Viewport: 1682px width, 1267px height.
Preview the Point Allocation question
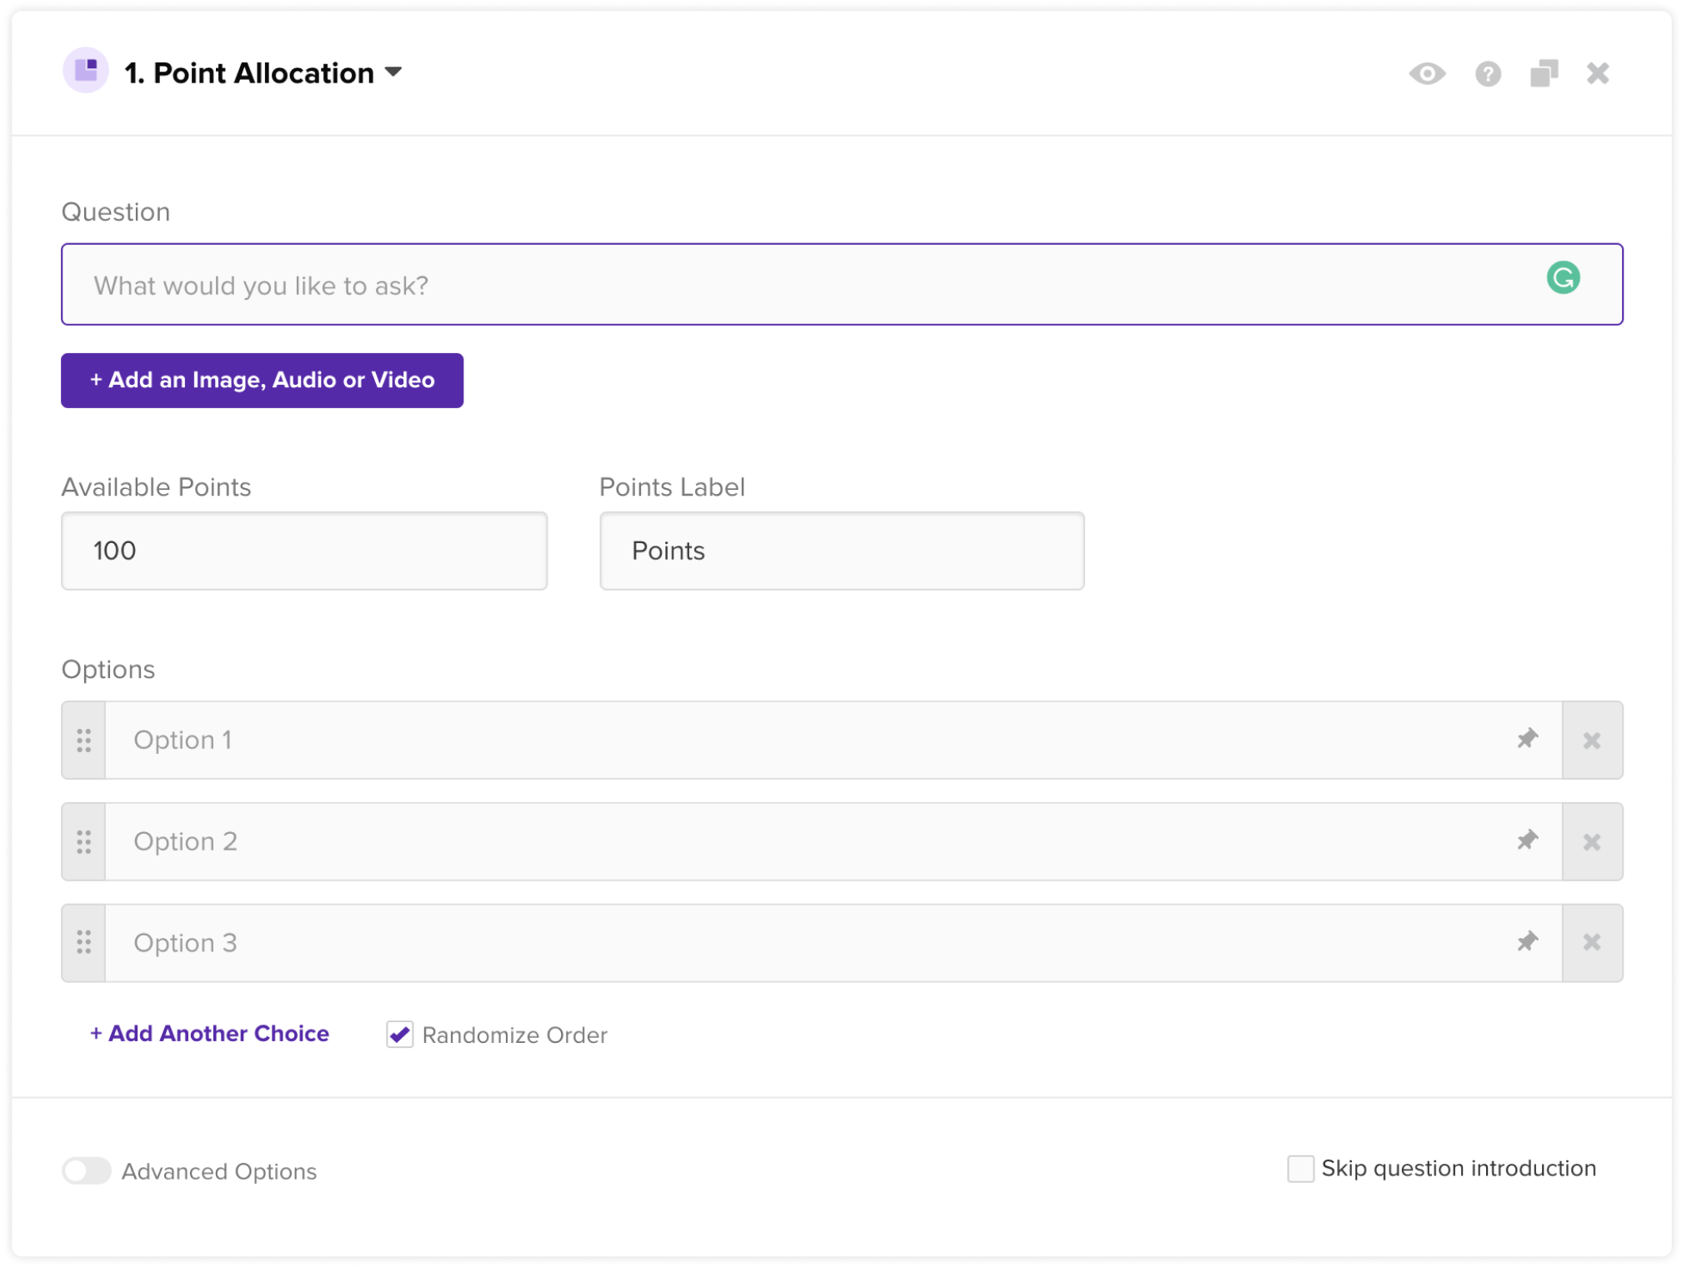[x=1428, y=74]
